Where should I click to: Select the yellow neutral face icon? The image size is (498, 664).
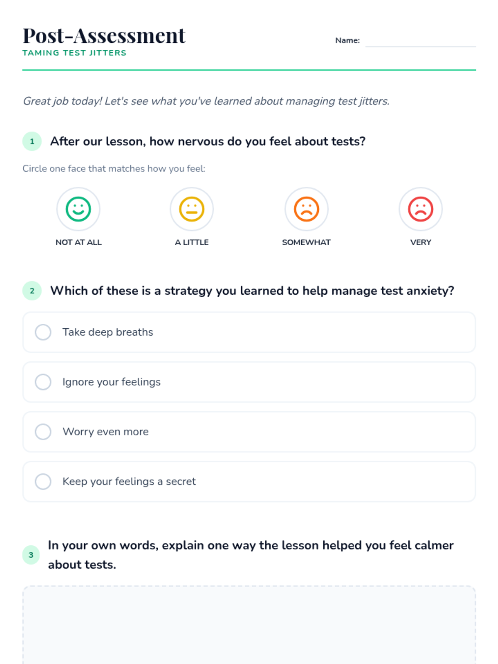click(192, 209)
